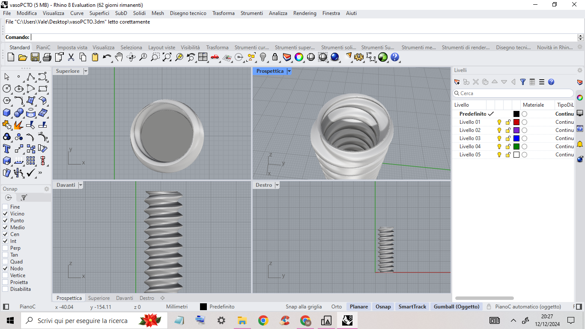Click the red car icon

click(215, 57)
